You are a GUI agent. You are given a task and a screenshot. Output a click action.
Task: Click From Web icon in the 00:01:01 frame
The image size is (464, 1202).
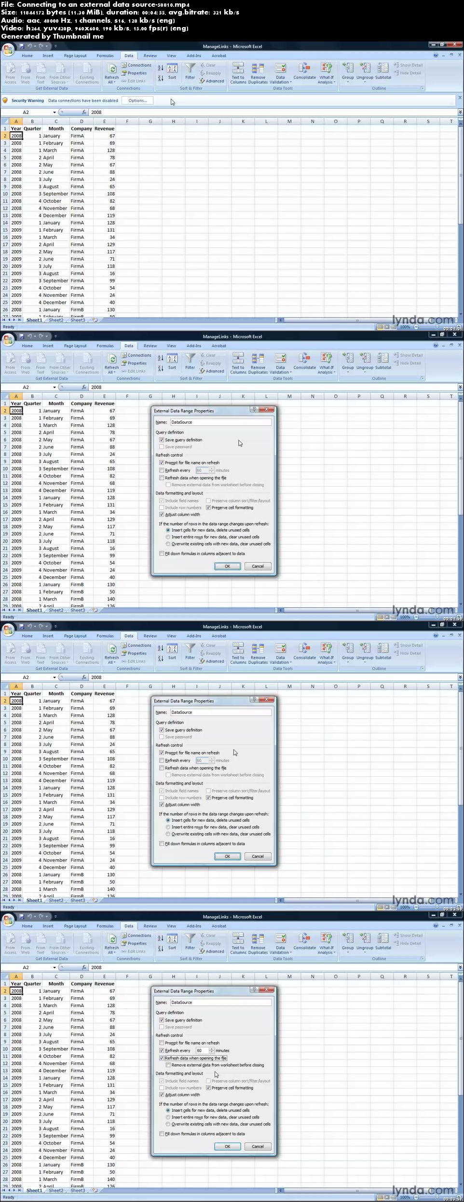26,68
